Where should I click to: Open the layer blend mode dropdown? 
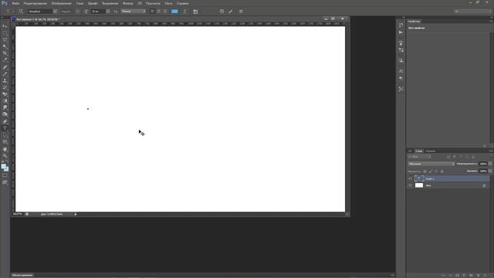(431, 164)
